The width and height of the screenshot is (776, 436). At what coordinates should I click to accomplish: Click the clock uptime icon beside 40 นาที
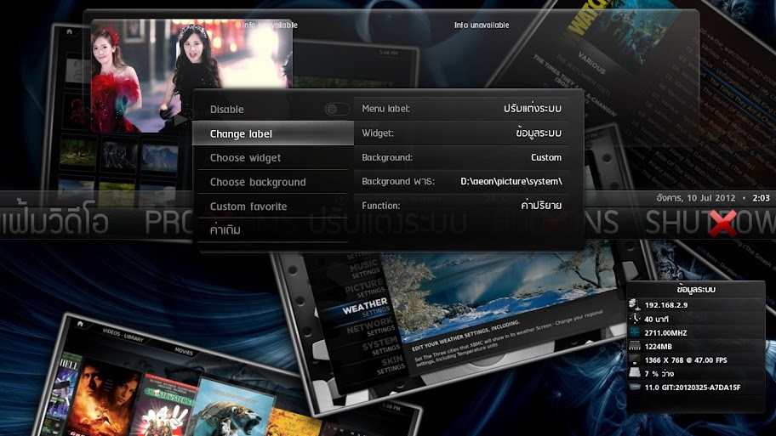click(x=635, y=319)
